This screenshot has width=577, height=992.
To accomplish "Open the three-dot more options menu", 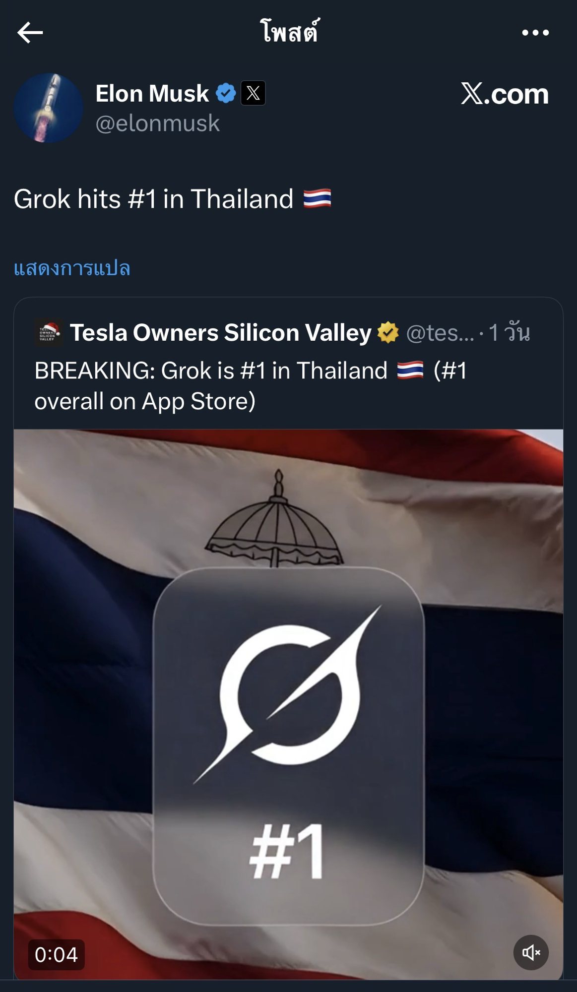I will pyautogui.click(x=535, y=33).
